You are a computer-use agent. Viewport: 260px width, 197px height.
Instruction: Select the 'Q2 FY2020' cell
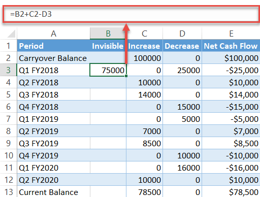(x=53, y=180)
